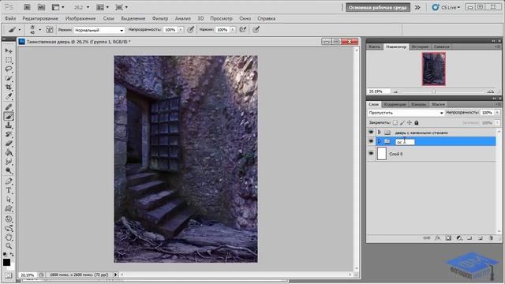Select the Clone Stamp tool
The height and width of the screenshot is (284, 505).
pyautogui.click(x=9, y=125)
